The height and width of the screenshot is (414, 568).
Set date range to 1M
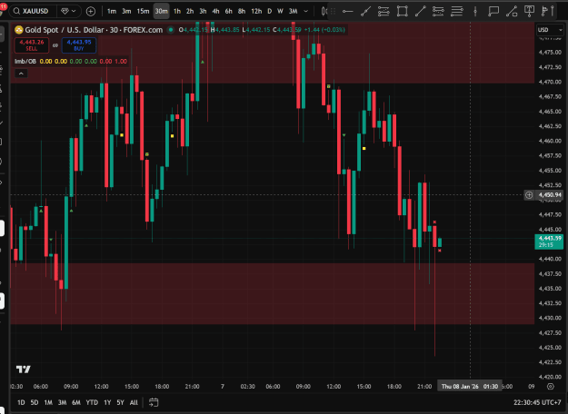(x=48, y=402)
